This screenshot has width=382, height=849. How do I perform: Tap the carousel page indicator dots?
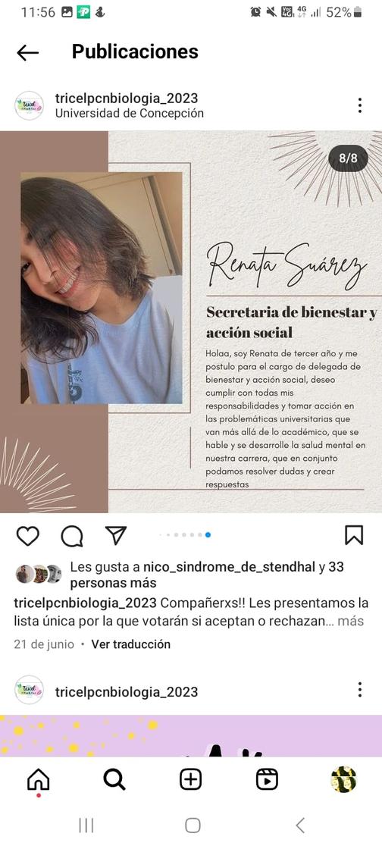click(184, 535)
